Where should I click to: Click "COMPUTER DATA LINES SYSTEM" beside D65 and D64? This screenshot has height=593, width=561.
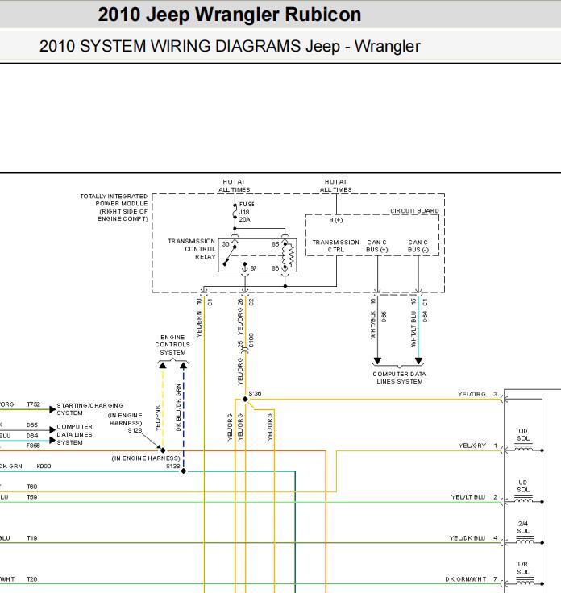tap(74, 434)
